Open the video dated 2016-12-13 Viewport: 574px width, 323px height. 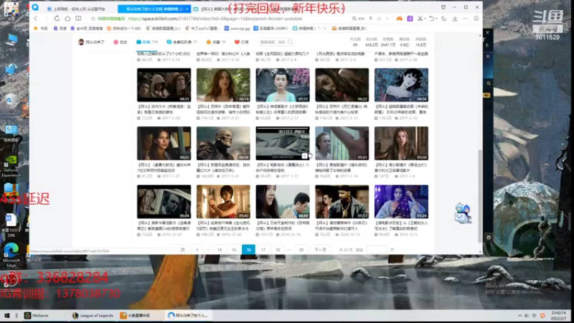click(x=342, y=202)
